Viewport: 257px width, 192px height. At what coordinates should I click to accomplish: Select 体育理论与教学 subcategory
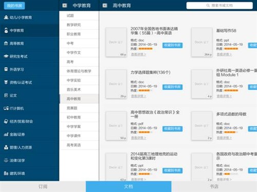[79, 71]
